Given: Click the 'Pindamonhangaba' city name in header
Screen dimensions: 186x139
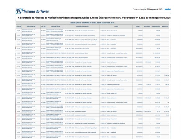Looking at the screenshot, I should click(139, 9).
